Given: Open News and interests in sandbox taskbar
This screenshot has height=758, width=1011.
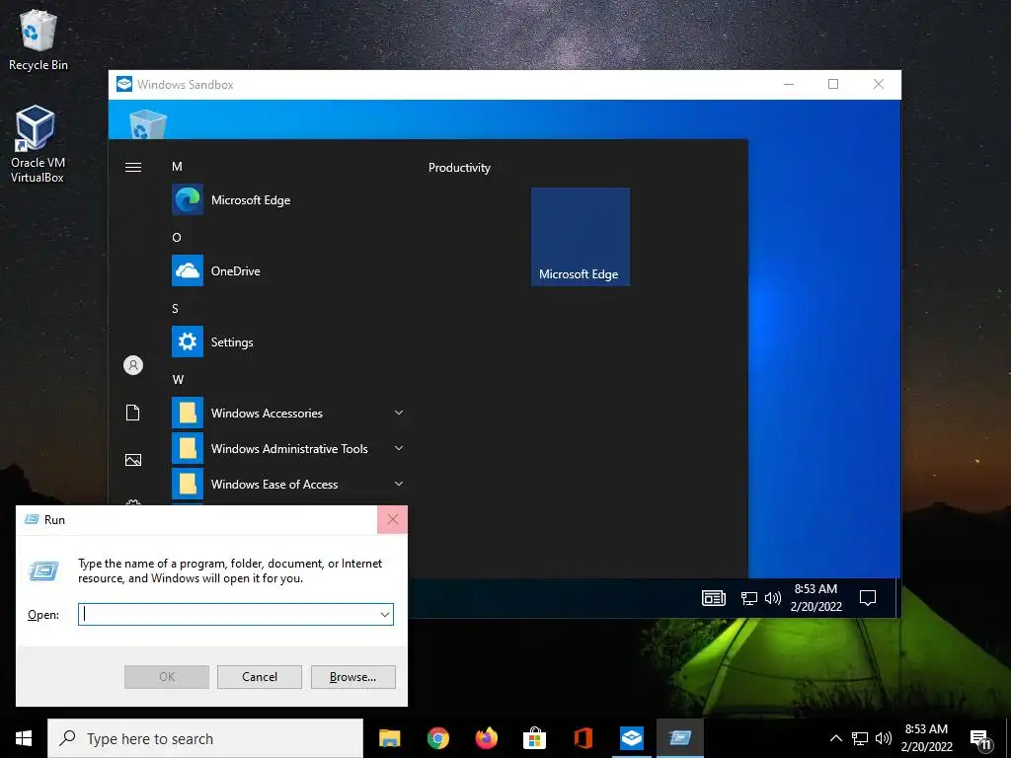Looking at the screenshot, I should (713, 598).
